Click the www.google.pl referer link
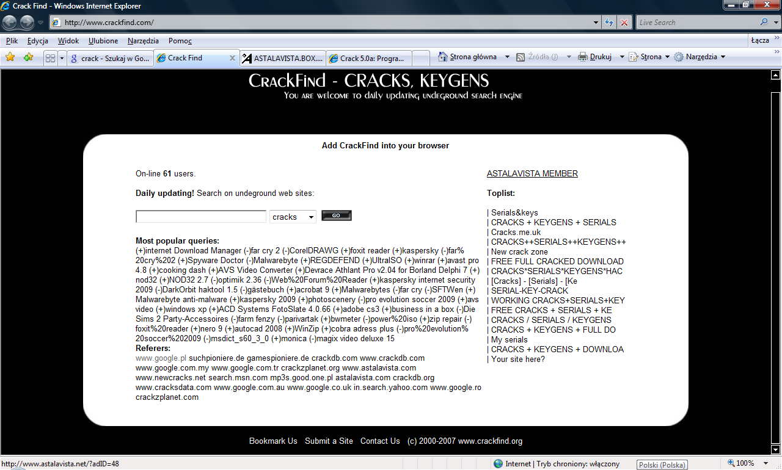Viewport: 782px width, 470px height. [x=161, y=358]
